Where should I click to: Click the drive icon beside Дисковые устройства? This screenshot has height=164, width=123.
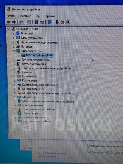pyautogui.click(x=18, y=60)
